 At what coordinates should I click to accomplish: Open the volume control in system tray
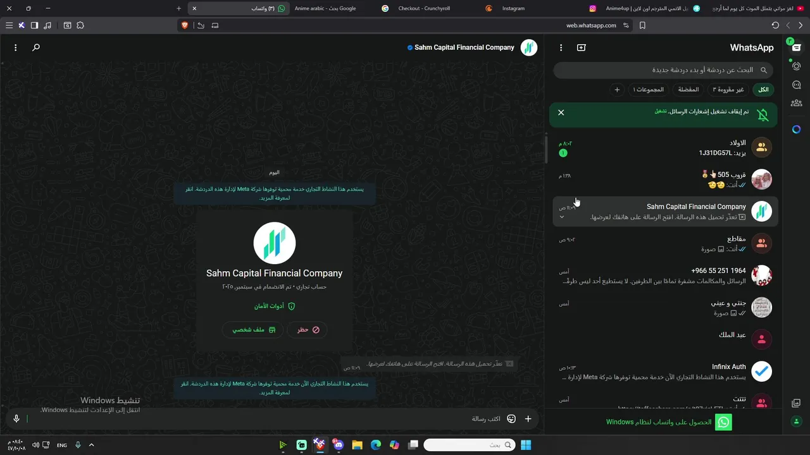tap(35, 446)
